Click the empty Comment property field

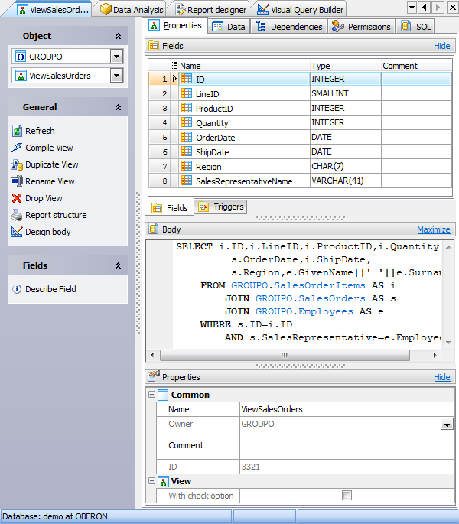coord(347,445)
